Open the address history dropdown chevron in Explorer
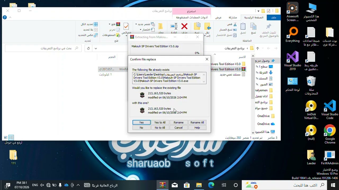Screen dimensions: 339x190 (x=96, y=48)
